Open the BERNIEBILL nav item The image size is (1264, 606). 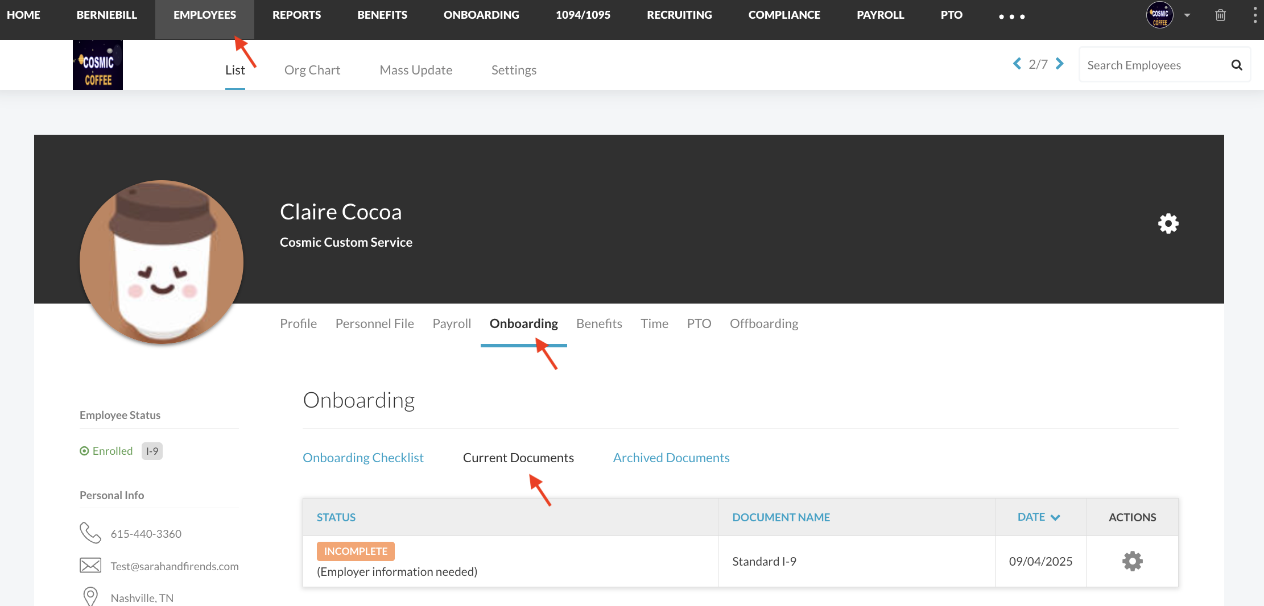[107, 15]
